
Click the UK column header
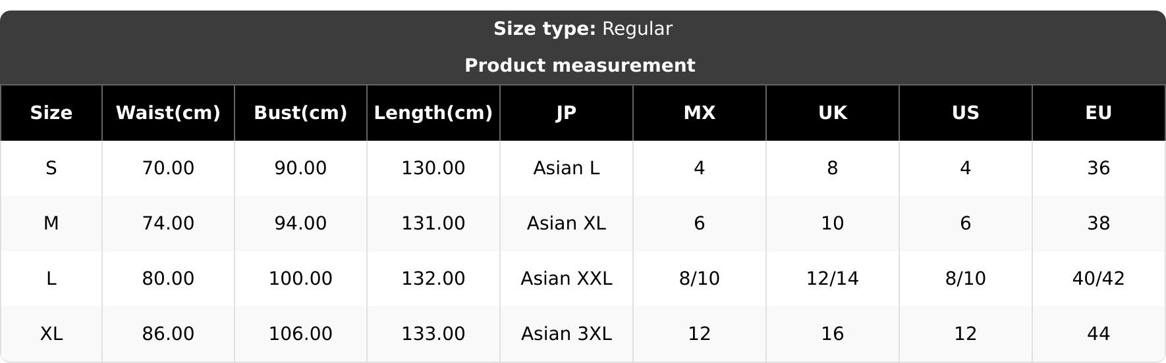[833, 113]
